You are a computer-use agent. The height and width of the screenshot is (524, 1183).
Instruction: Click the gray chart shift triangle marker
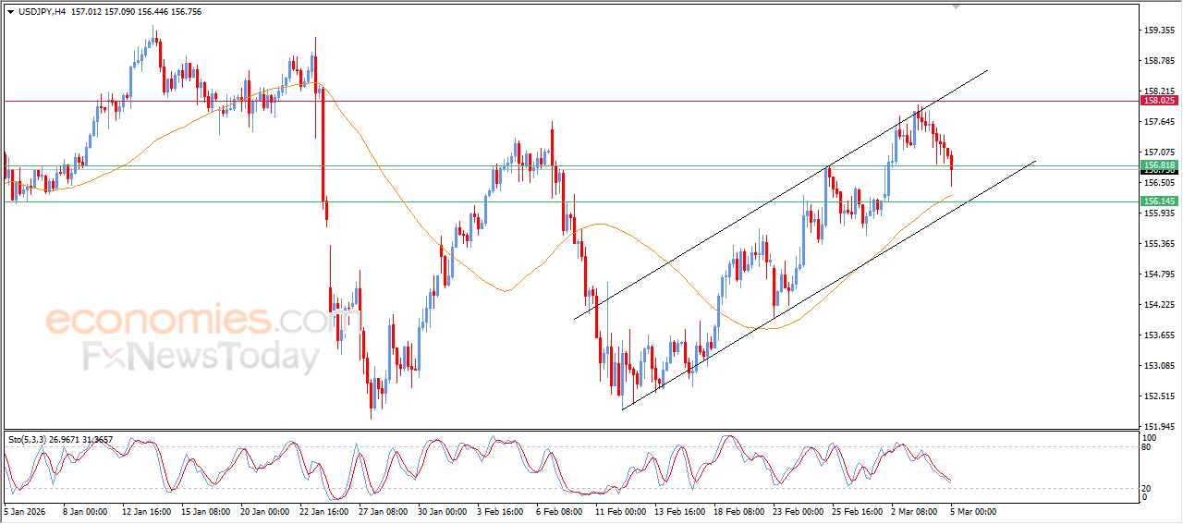point(957,6)
